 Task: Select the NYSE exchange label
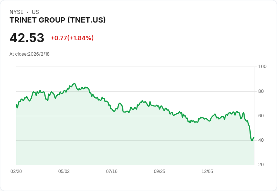click(17, 12)
